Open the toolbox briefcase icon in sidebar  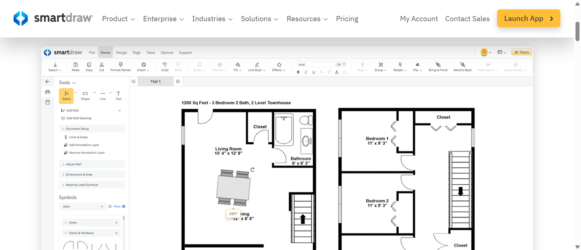click(48, 92)
